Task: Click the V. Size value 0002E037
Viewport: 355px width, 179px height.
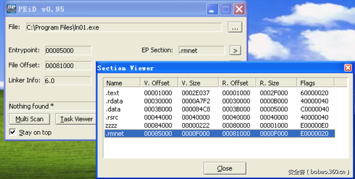Action: click(x=196, y=93)
